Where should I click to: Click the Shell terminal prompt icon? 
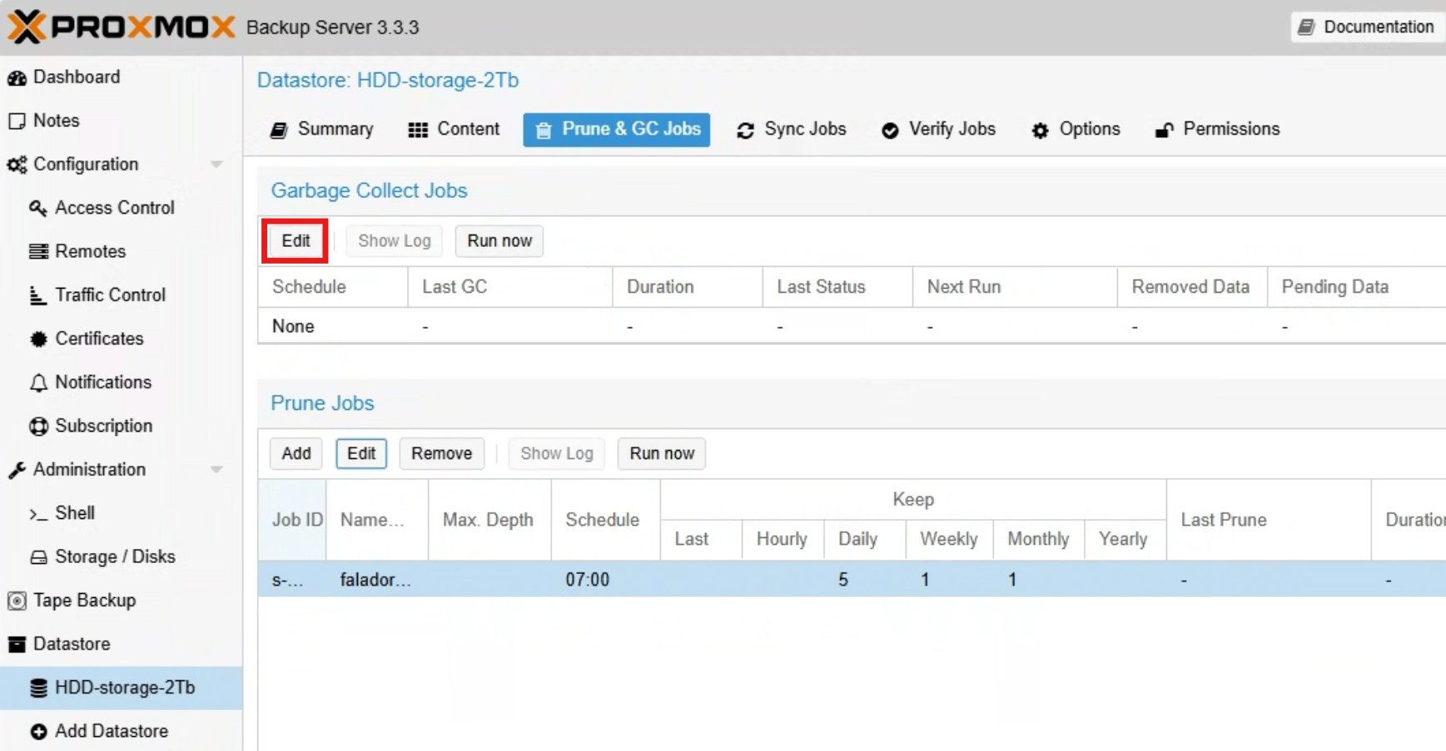tap(38, 514)
